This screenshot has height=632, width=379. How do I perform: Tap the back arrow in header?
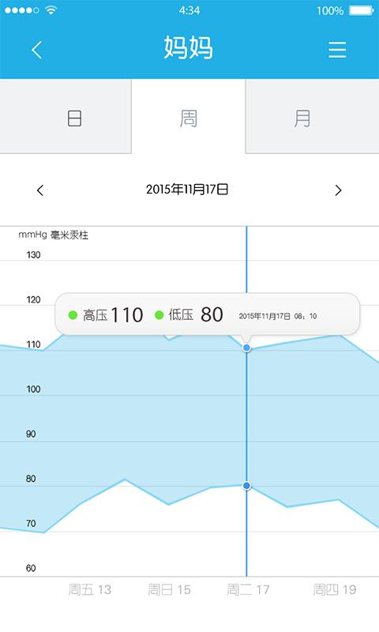[36, 50]
